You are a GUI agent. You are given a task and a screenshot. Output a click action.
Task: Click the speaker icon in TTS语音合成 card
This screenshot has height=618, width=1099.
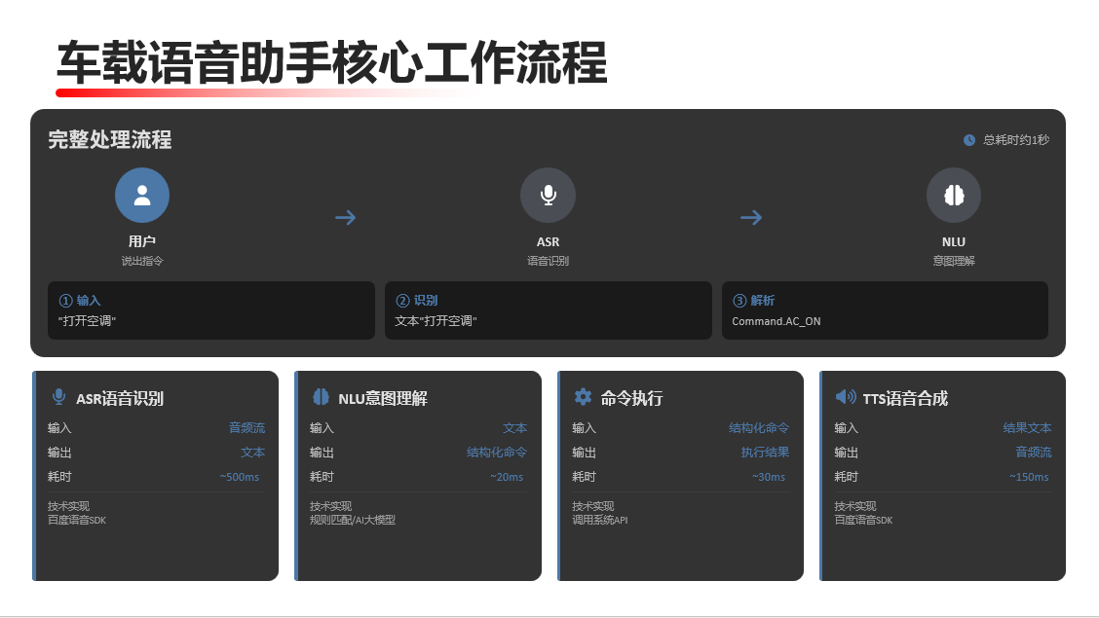(846, 397)
